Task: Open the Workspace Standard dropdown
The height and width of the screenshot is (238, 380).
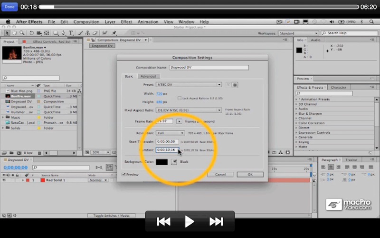Action: (x=298, y=33)
